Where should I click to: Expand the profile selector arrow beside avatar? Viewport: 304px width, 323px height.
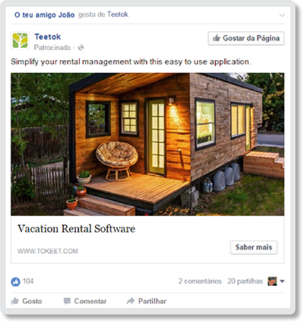click(x=282, y=281)
